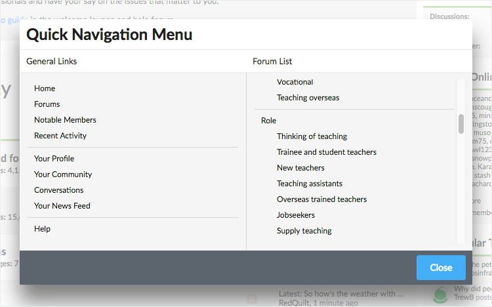Open Conversations
Image resolution: width=492 pixels, height=307 pixels.
click(x=59, y=190)
